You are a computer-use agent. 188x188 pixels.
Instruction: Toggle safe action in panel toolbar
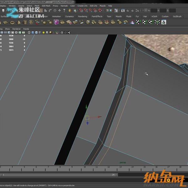(20, 33)
